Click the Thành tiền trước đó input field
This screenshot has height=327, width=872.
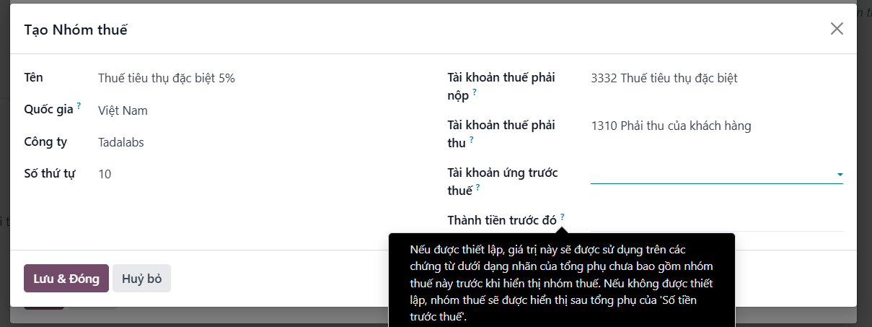click(x=717, y=221)
